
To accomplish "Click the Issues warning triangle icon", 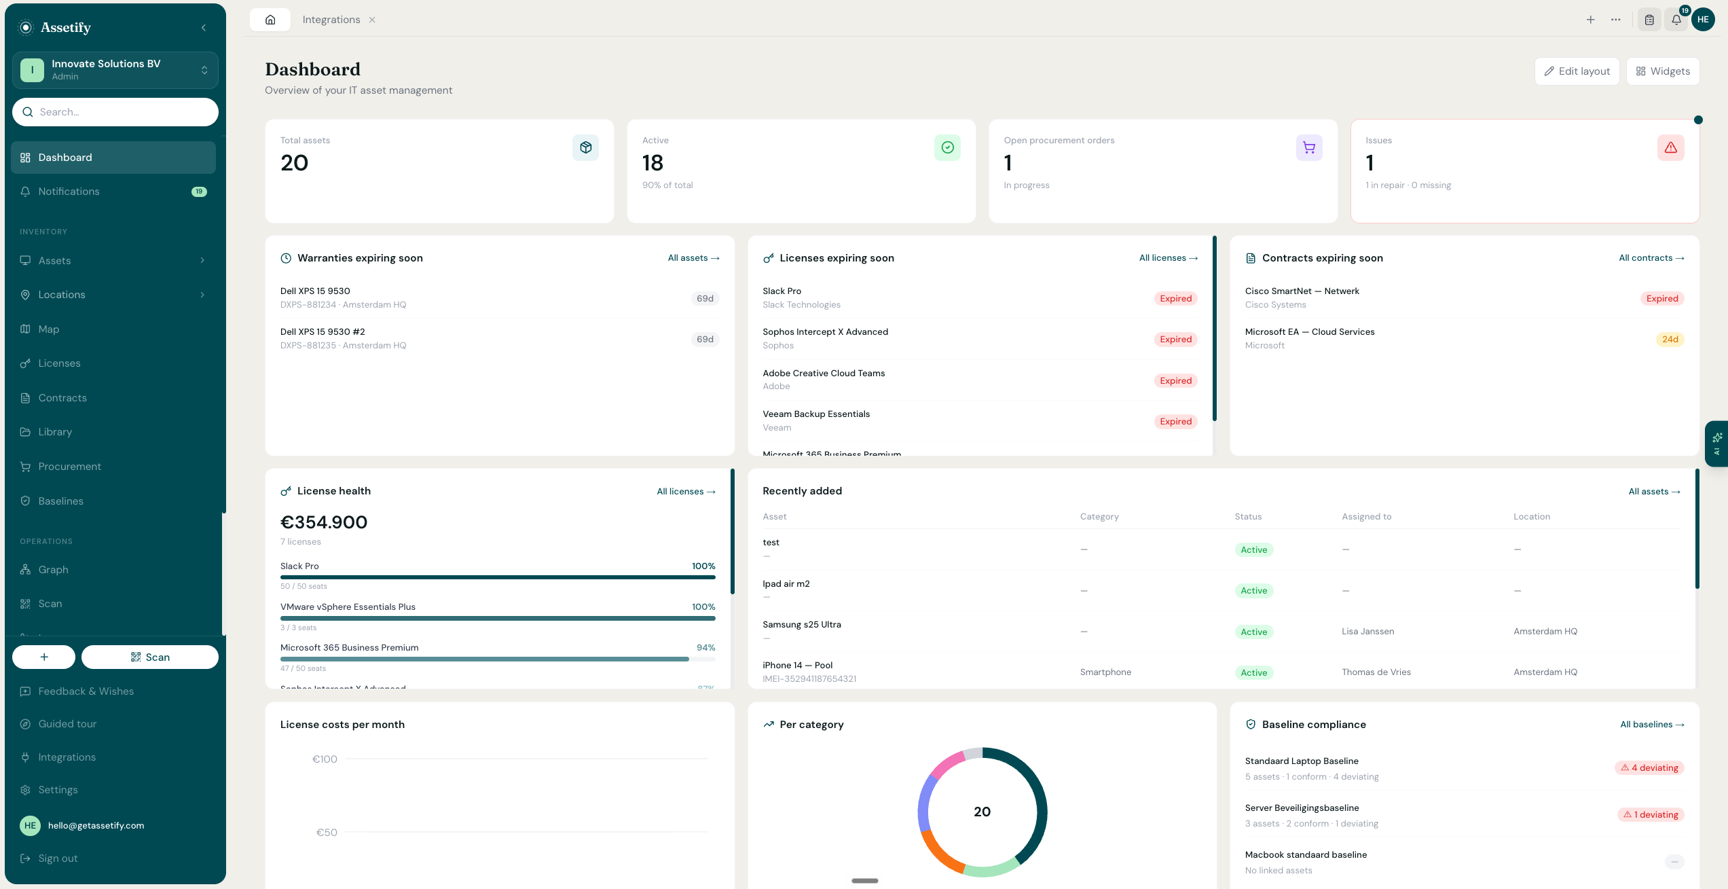I will [1671, 147].
